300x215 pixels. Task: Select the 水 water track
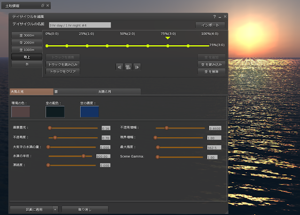click(27, 64)
